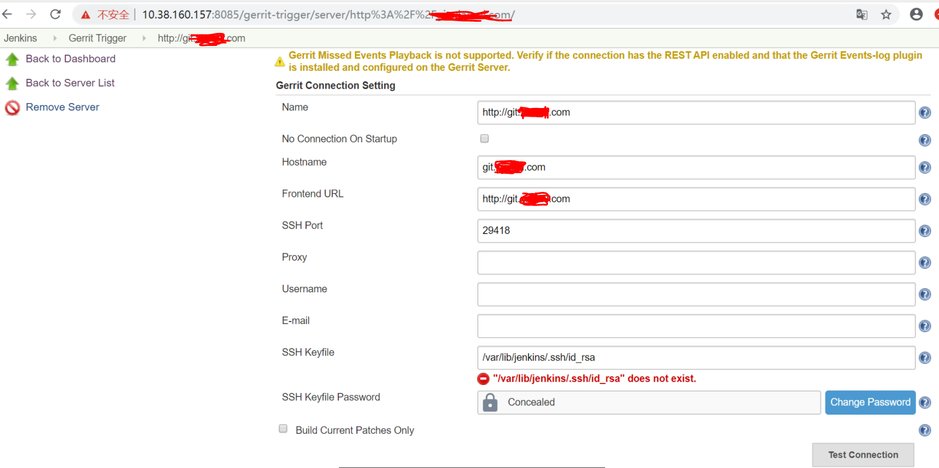
Task: Click the lock icon on SSH Keyfile Password
Action: [x=490, y=402]
